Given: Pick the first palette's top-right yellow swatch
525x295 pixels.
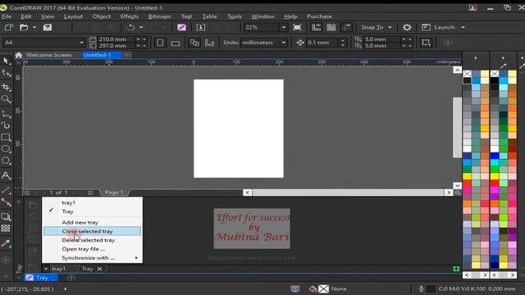Looking at the screenshot, I should [x=485, y=74].
